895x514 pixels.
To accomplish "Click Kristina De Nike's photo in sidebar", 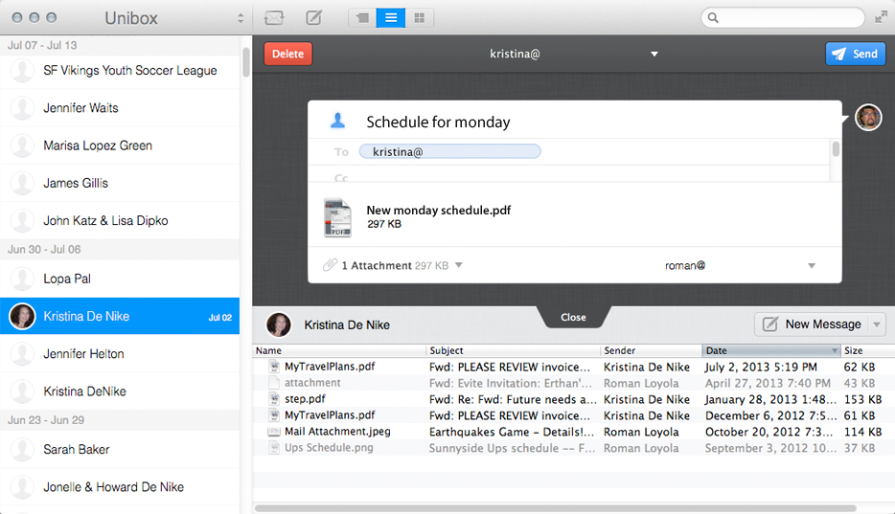I will pyautogui.click(x=23, y=316).
